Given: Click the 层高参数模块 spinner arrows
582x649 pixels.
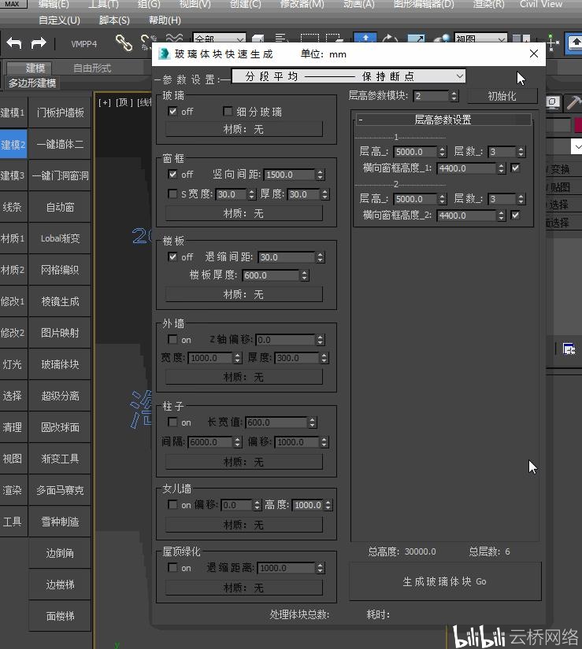Looking at the screenshot, I should click(454, 96).
